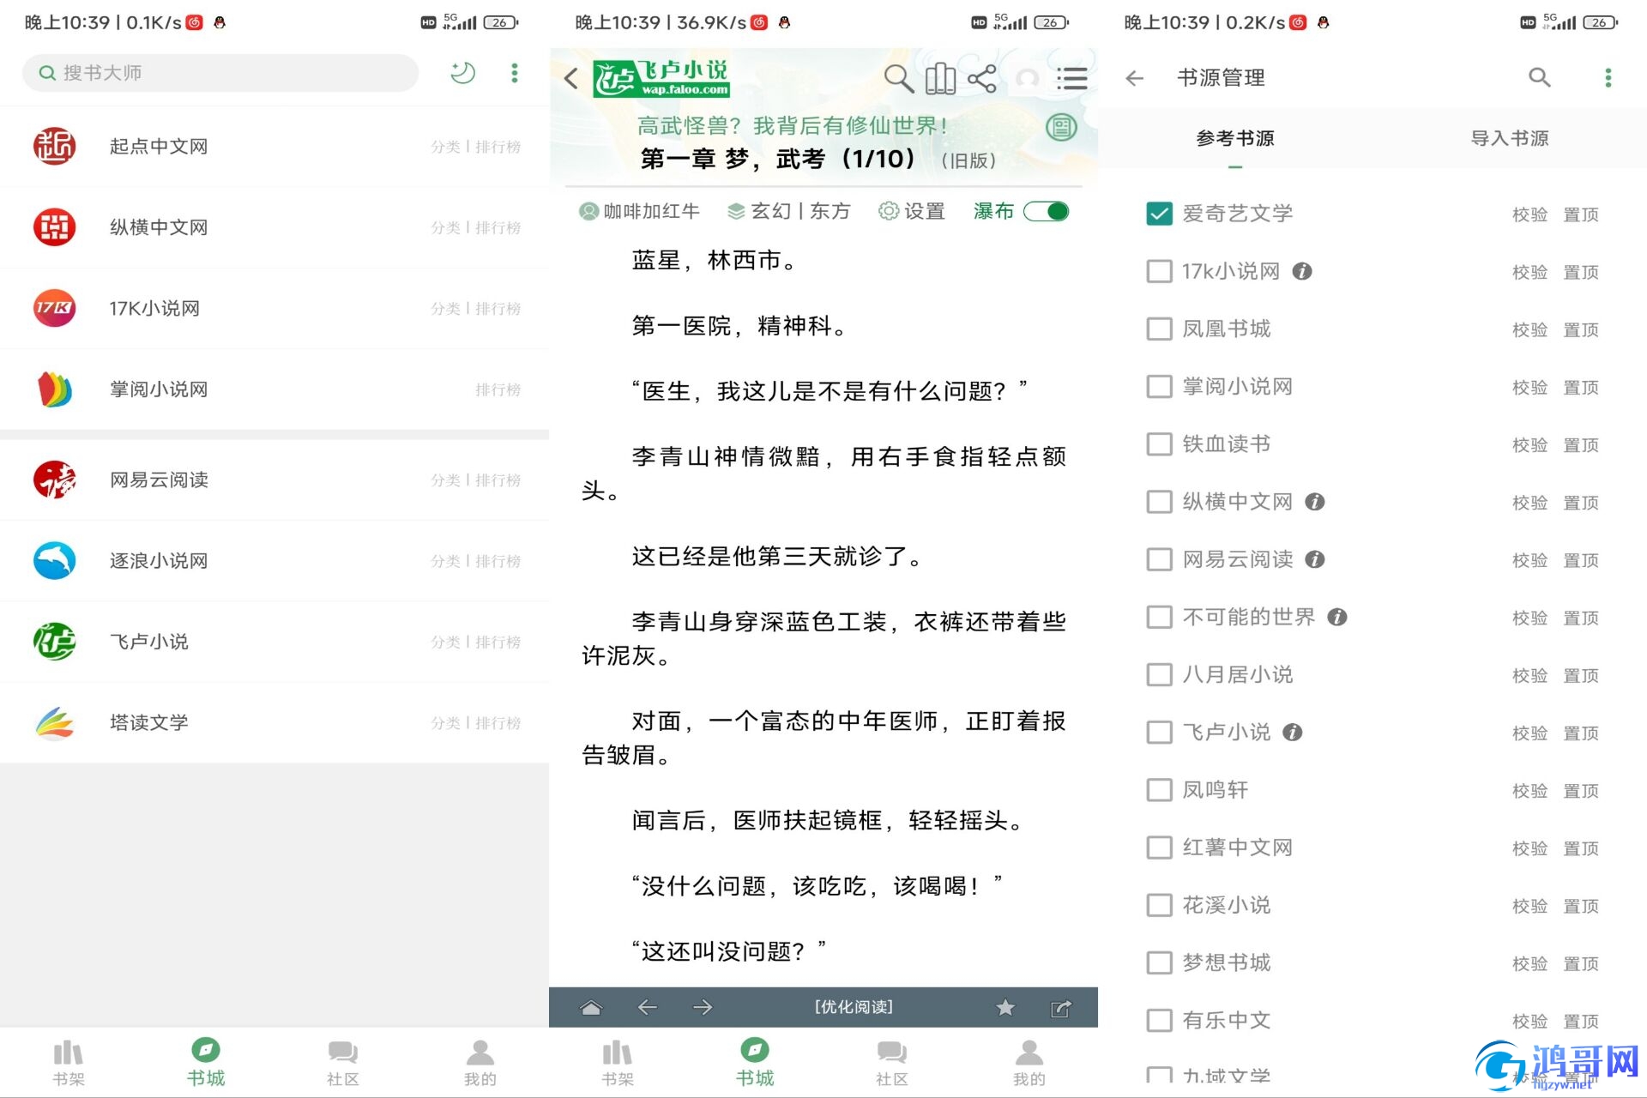
Task: Open 书城 tab in the middle screen
Action: tap(755, 1063)
